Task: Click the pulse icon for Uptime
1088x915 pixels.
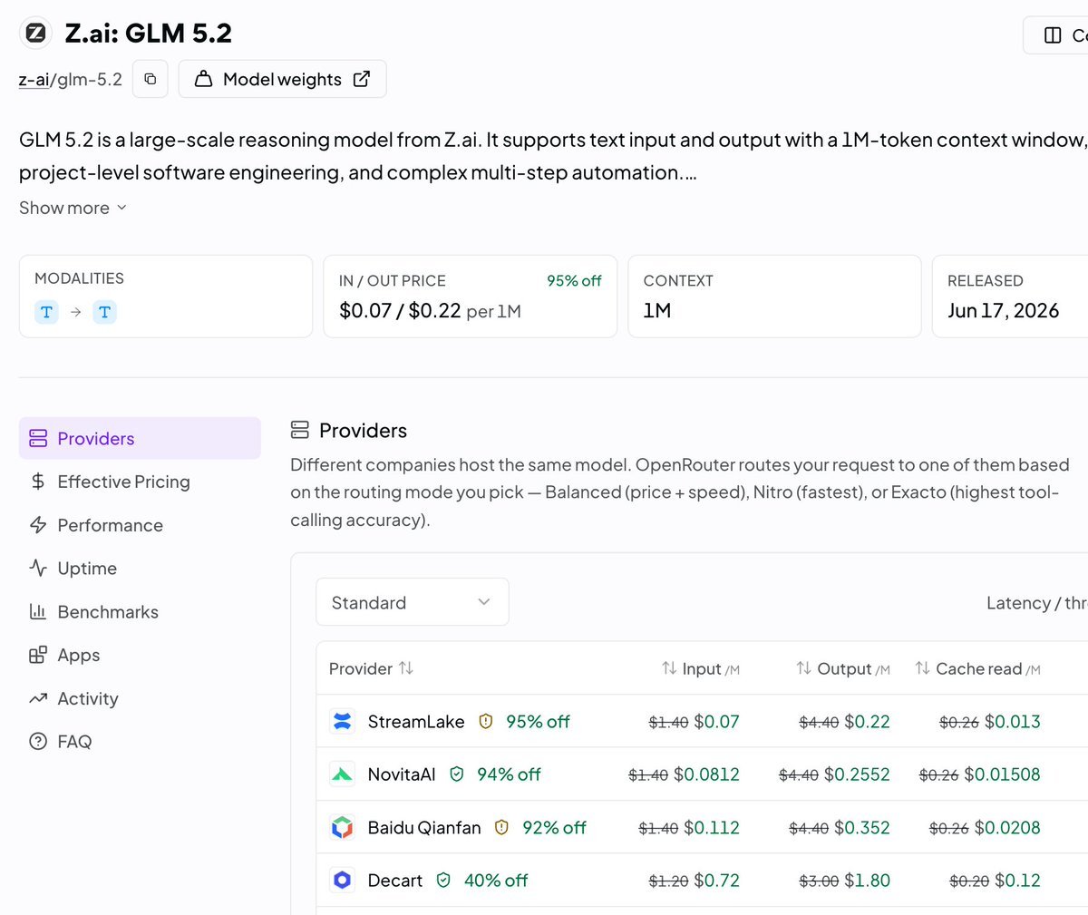Action: [38, 569]
